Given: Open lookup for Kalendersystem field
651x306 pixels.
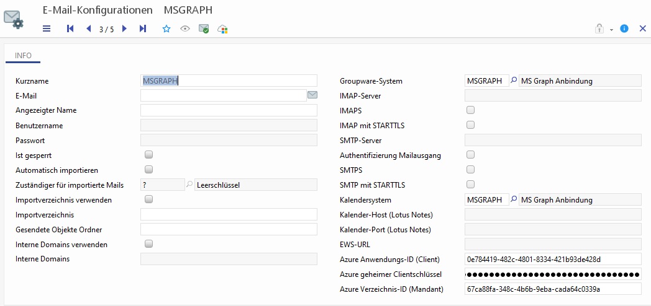Looking at the screenshot, I should coord(514,199).
